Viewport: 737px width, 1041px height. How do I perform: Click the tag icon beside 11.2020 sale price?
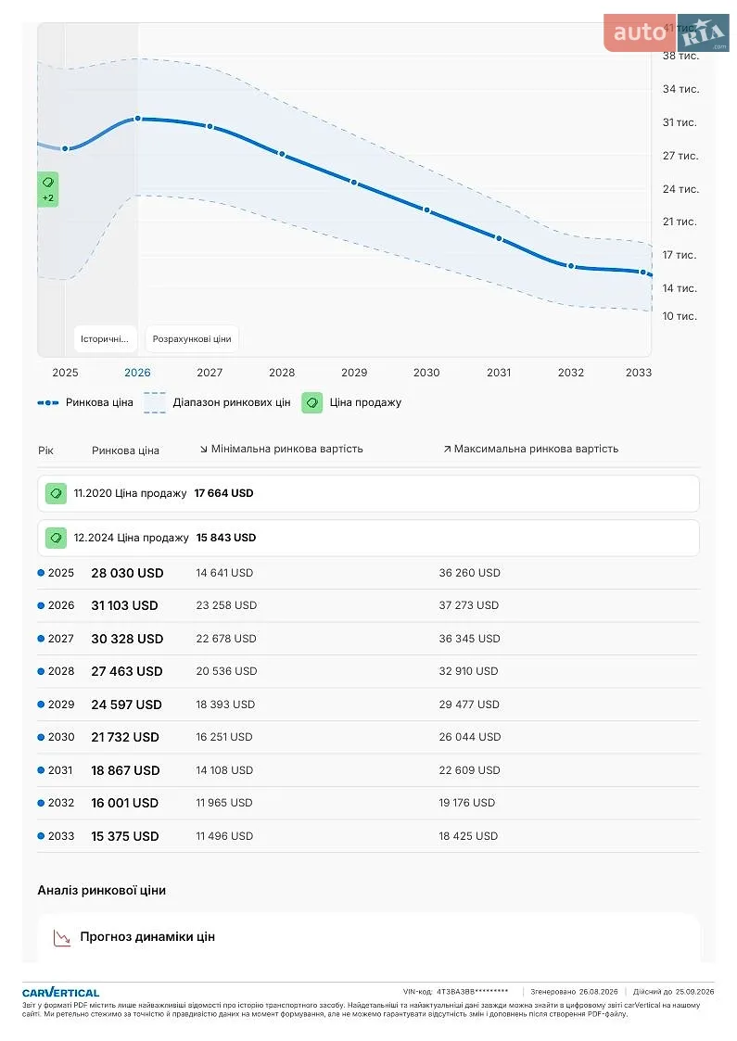point(56,493)
